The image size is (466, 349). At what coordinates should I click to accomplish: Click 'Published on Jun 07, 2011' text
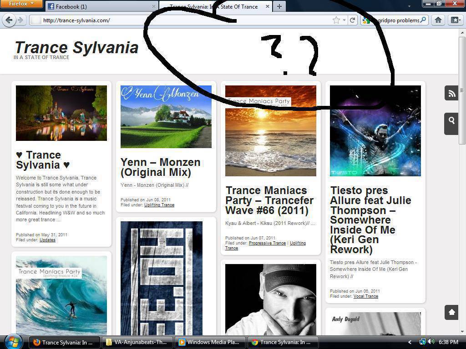(250, 238)
